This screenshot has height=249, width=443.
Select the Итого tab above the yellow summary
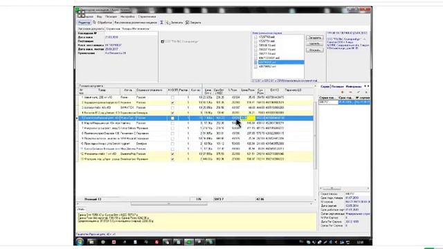[81, 210]
